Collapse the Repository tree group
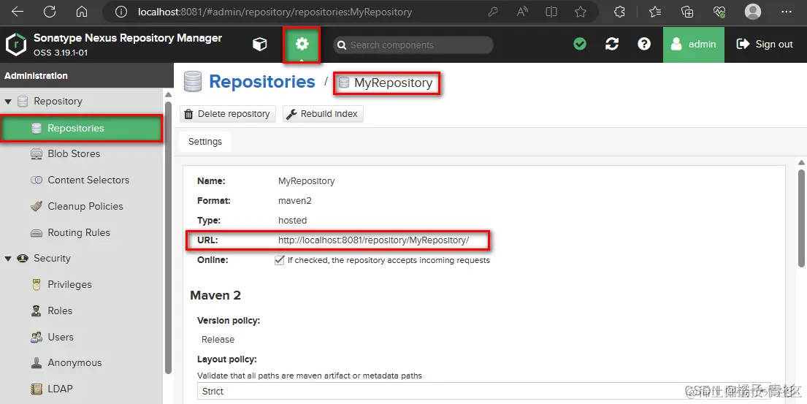807x404 pixels. pyautogui.click(x=8, y=102)
